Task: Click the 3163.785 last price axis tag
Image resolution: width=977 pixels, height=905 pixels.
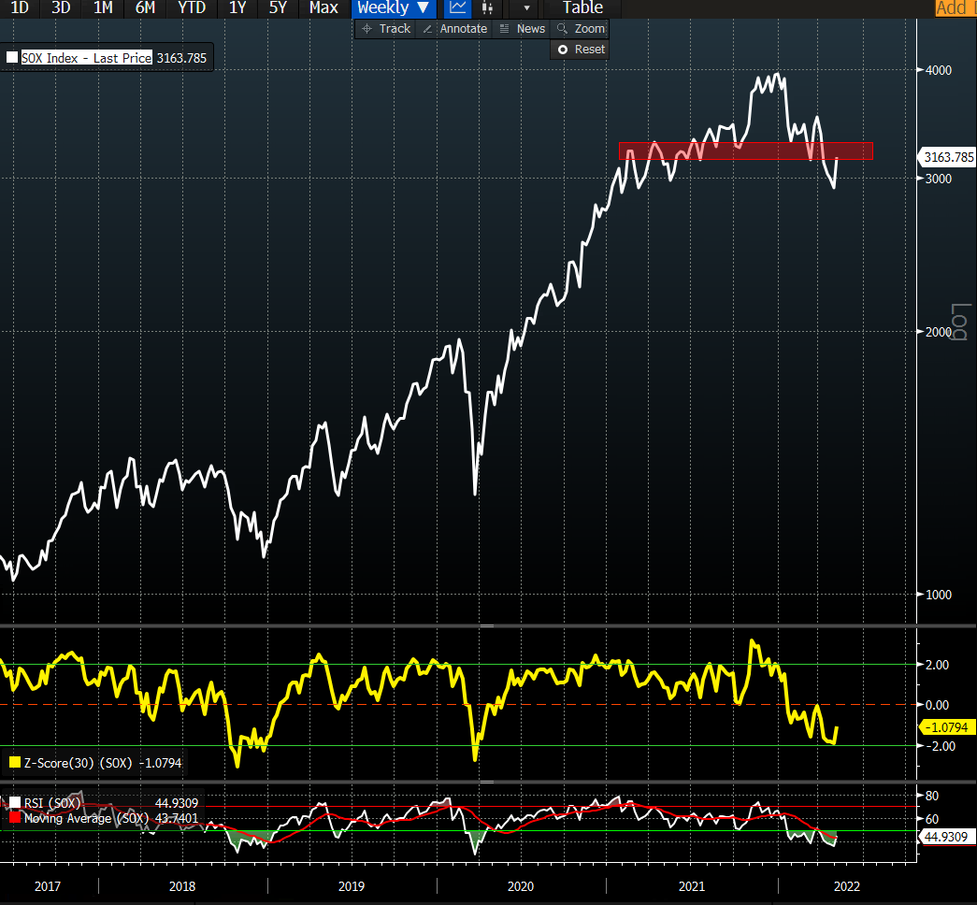Action: tap(948, 157)
